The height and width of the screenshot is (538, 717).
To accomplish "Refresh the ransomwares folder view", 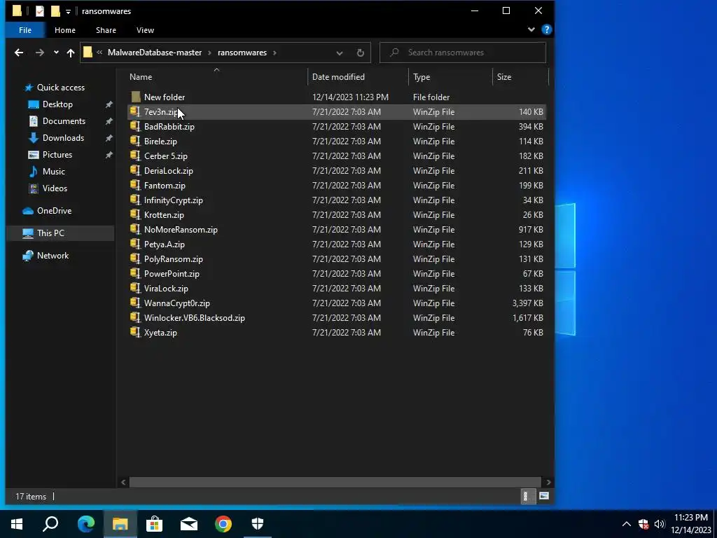I will pyautogui.click(x=361, y=53).
